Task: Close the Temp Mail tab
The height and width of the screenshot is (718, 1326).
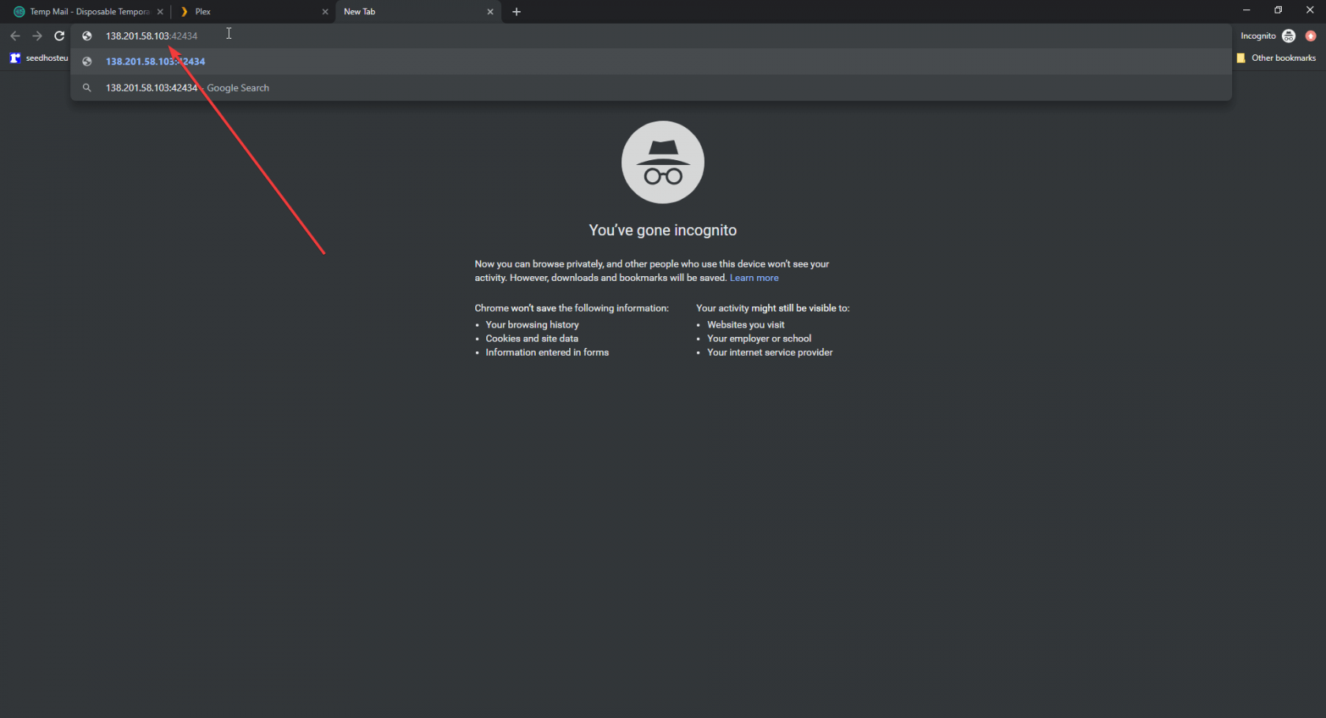Action: (x=160, y=12)
